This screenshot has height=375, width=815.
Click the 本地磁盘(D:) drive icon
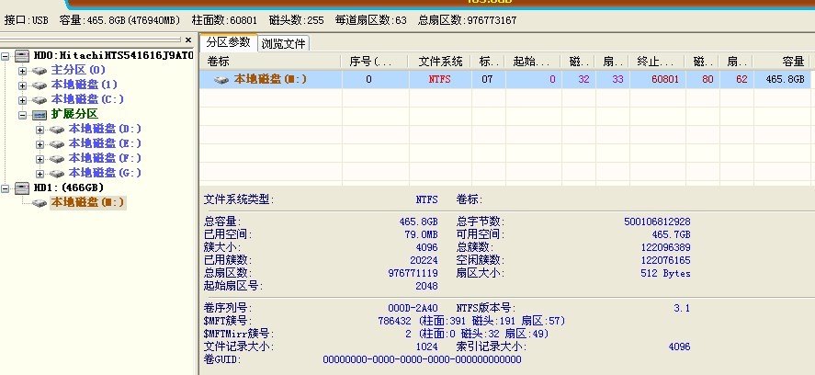point(57,130)
